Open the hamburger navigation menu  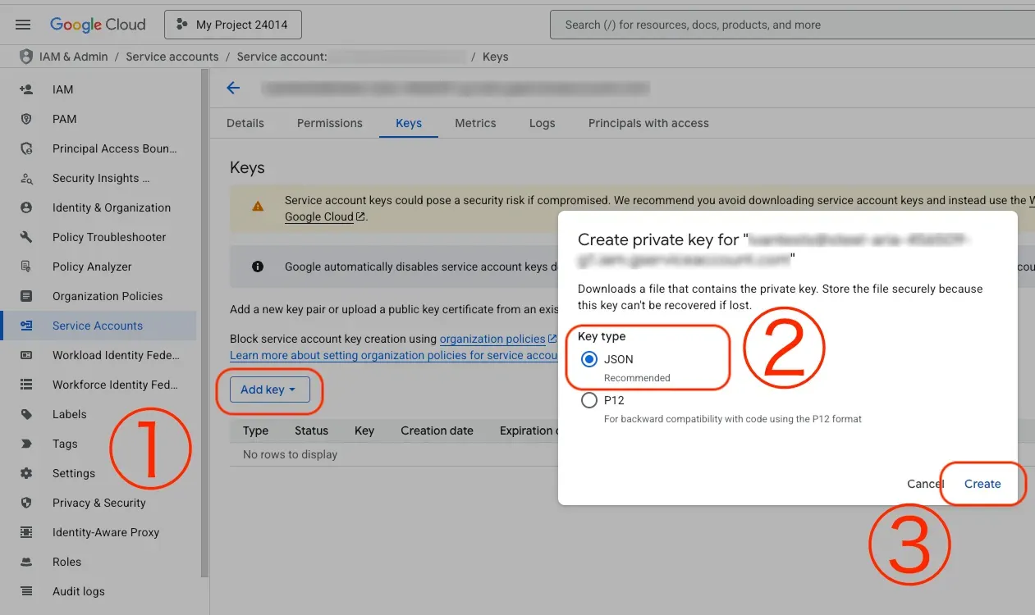coord(23,25)
